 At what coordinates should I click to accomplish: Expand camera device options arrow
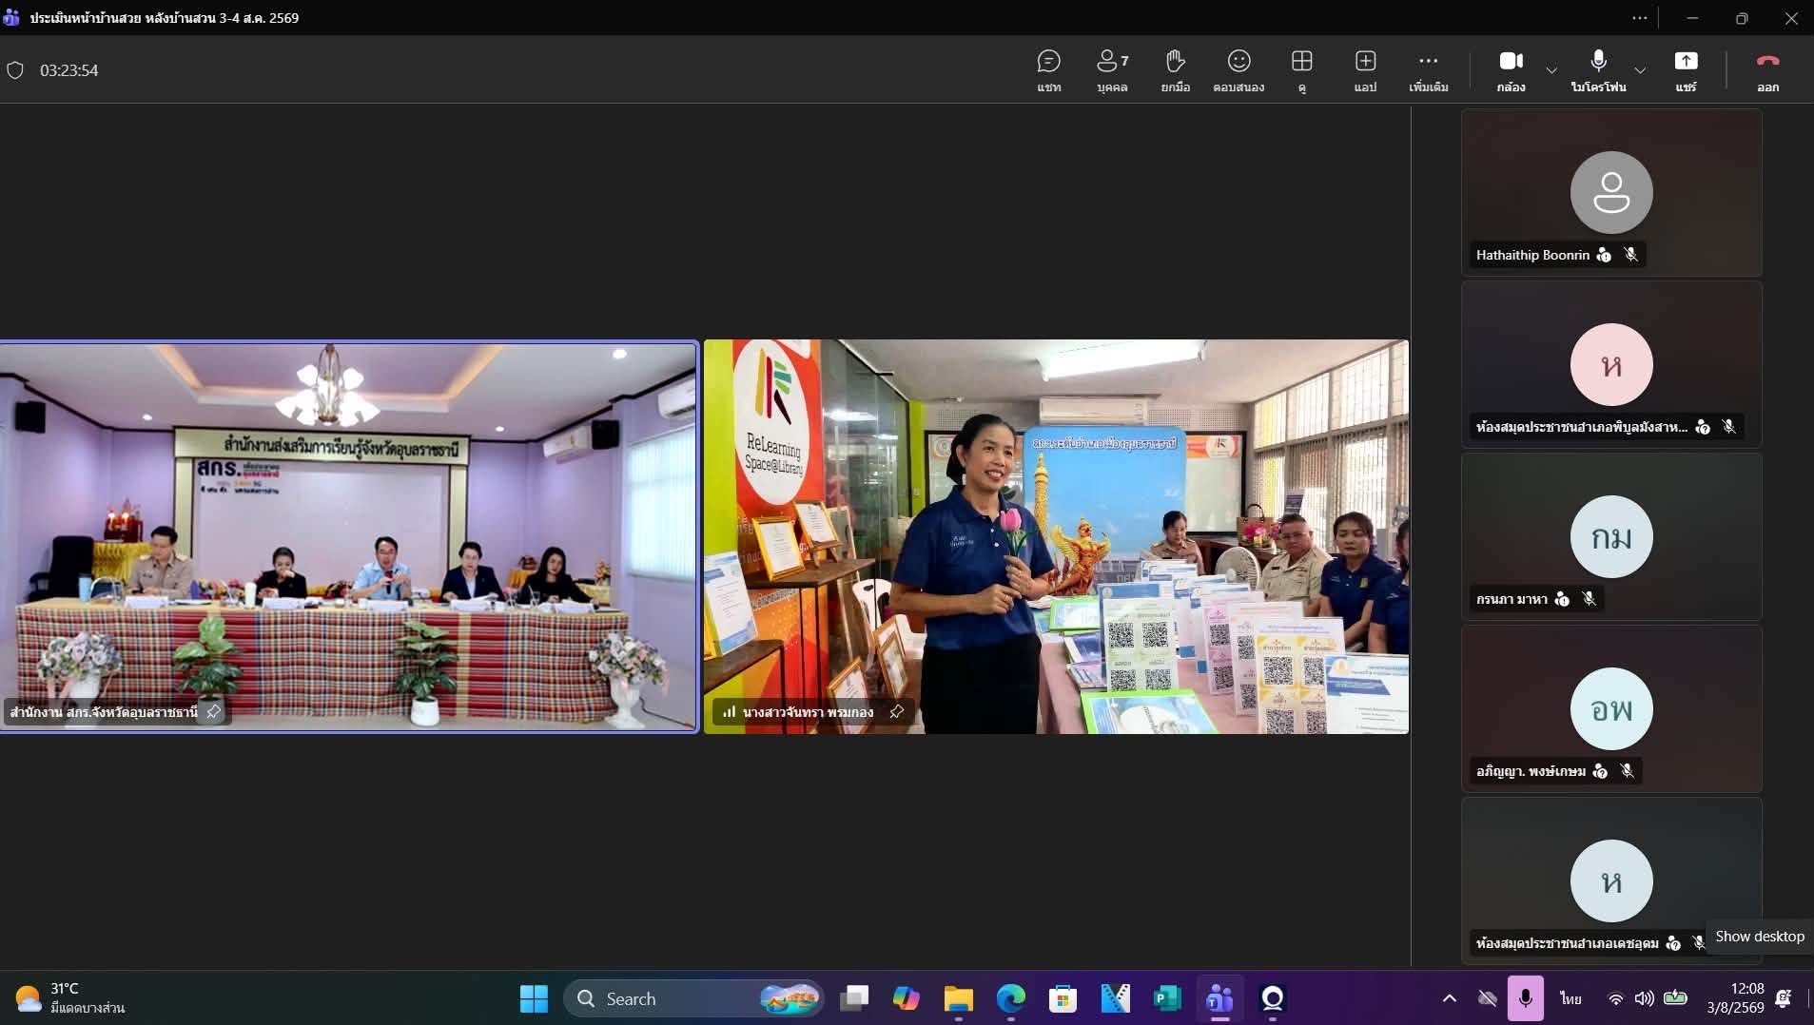tap(1551, 70)
